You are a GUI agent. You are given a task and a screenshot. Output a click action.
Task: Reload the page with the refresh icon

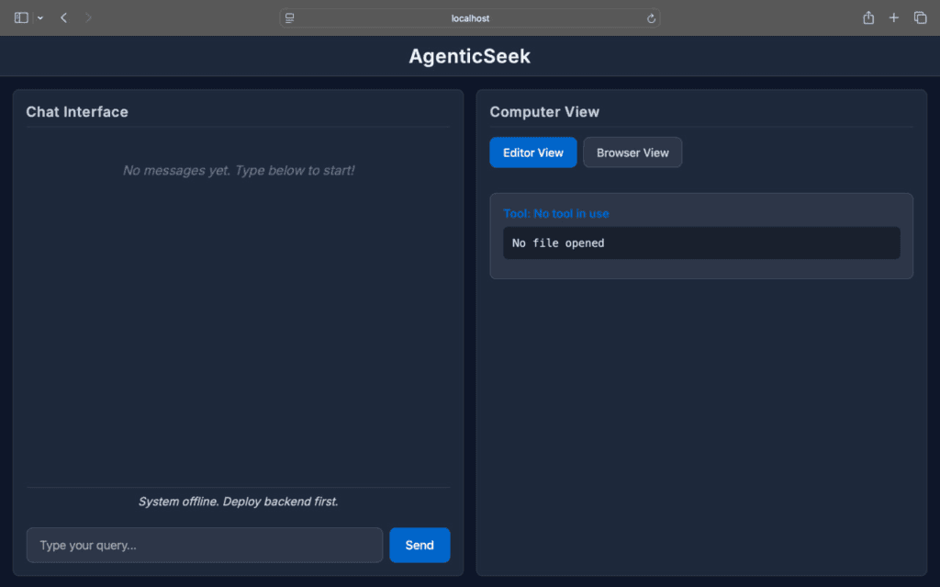click(x=651, y=18)
